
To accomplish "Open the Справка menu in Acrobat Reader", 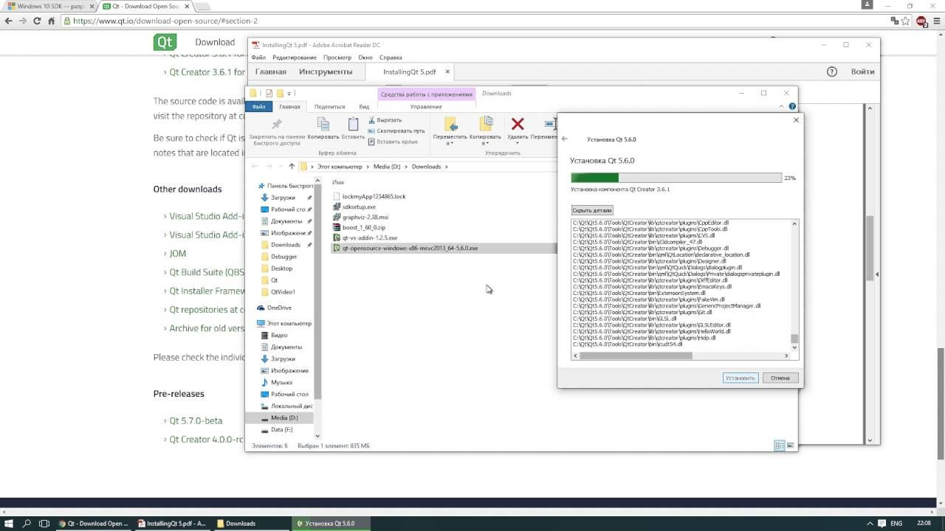I will [391, 58].
